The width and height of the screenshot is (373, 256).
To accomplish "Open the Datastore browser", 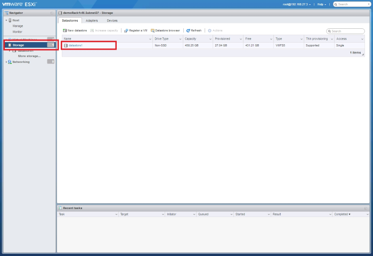I will (165, 30).
